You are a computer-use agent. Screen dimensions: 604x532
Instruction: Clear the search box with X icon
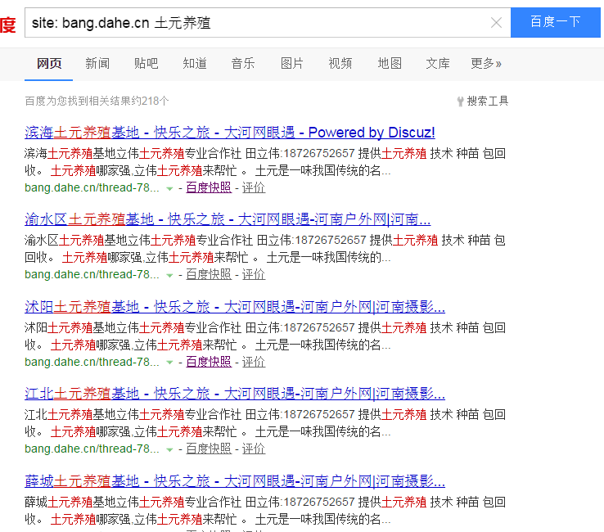point(496,23)
